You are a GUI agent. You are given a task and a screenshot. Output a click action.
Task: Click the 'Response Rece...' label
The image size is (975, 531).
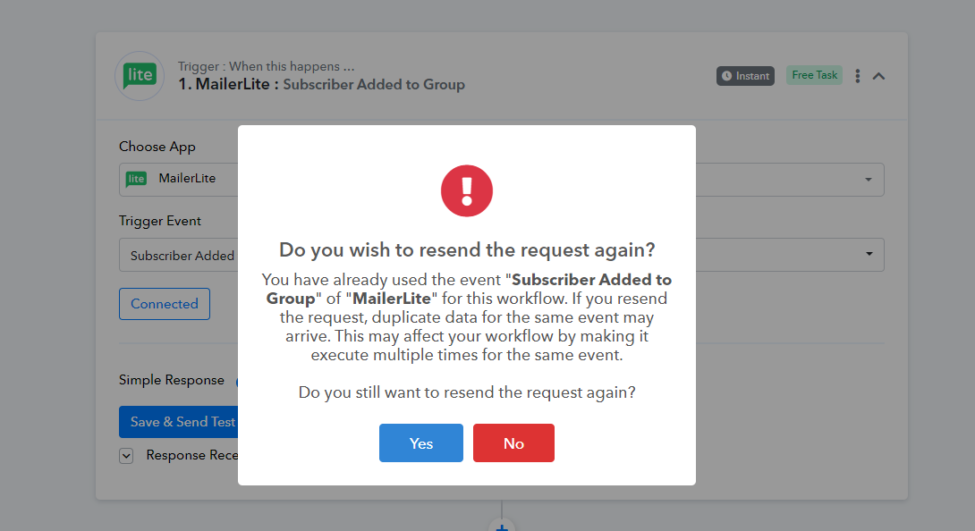(192, 455)
